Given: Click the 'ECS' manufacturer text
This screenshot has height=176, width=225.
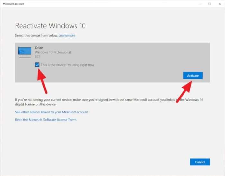Looking at the screenshot, I should tap(38, 57).
